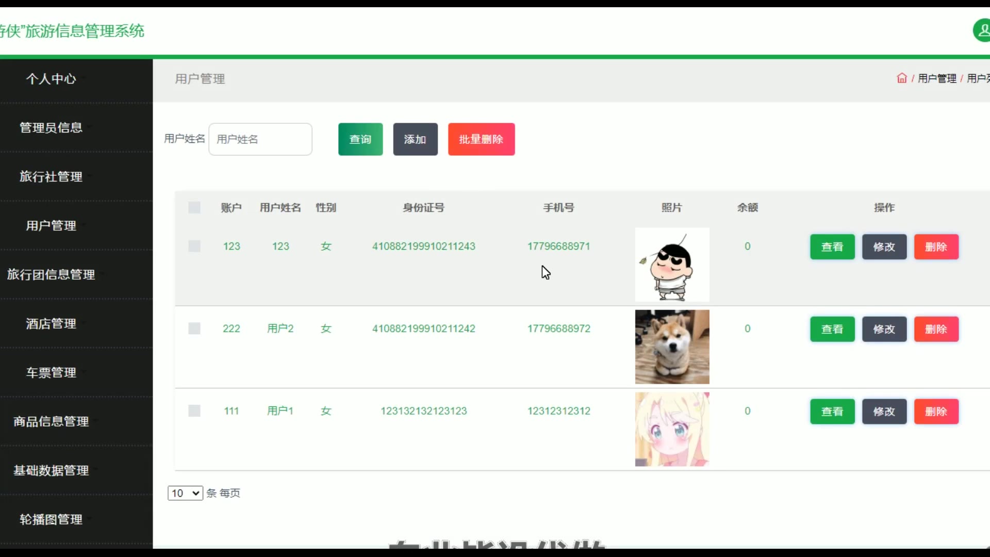Screen dimensions: 990x557
Task: Open 商品信息管理 in the sidebar
Action: click(51, 422)
